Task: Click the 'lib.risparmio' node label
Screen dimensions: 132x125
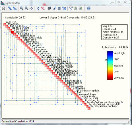Action: coord(92,100)
